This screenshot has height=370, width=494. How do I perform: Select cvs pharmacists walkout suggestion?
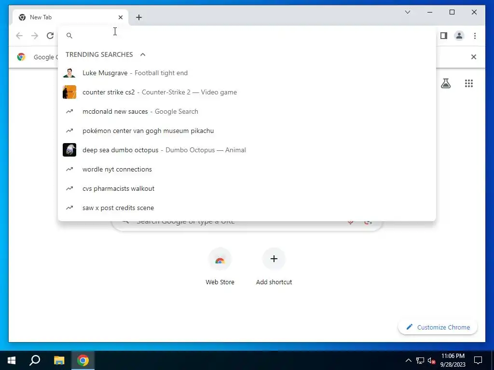click(247, 188)
